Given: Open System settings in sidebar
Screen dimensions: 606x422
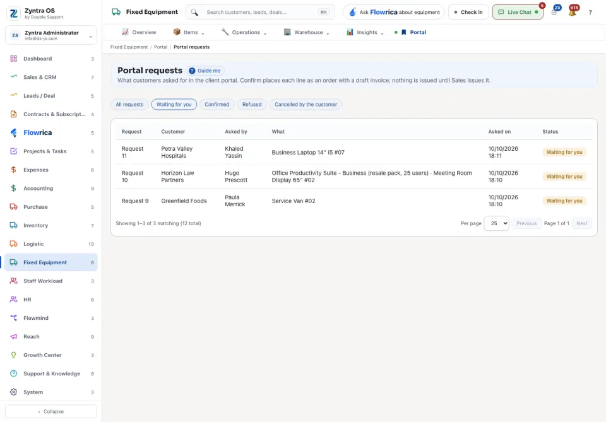Looking at the screenshot, I should [51, 392].
